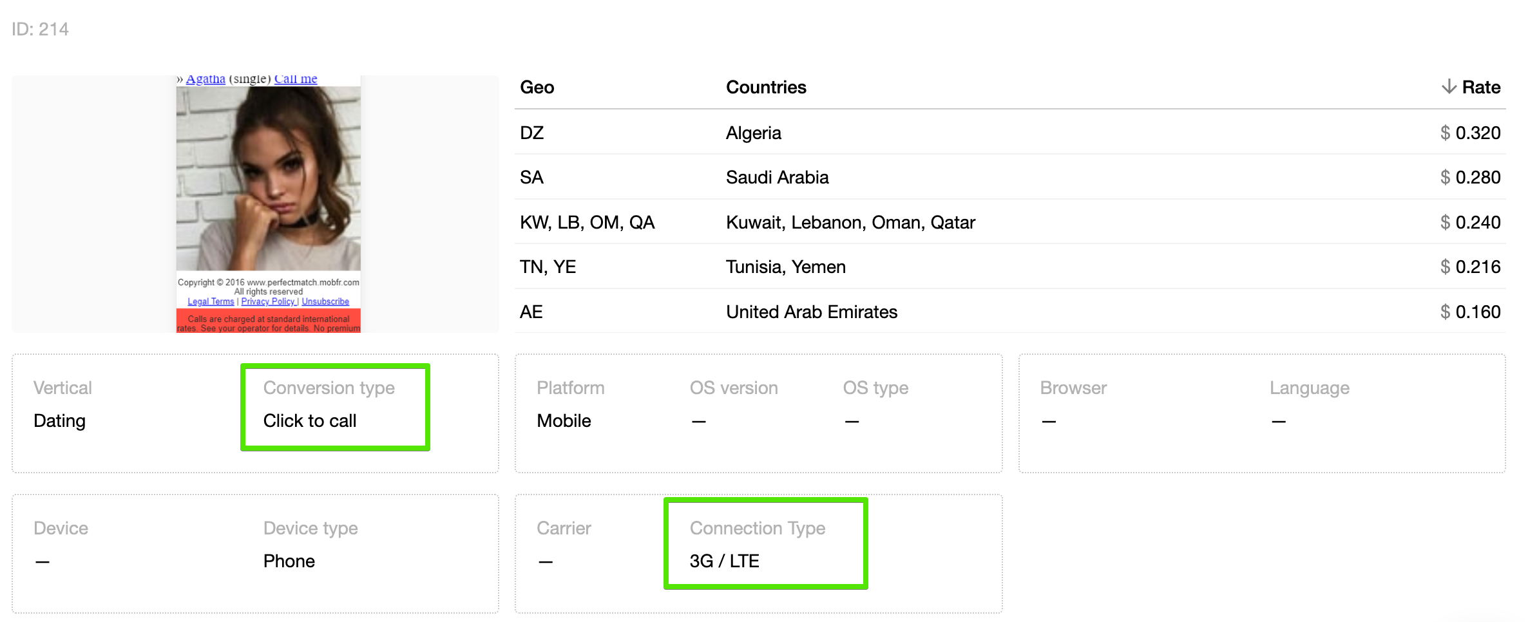The image size is (1528, 622).
Task: Click the Call me link
Action: (x=296, y=79)
